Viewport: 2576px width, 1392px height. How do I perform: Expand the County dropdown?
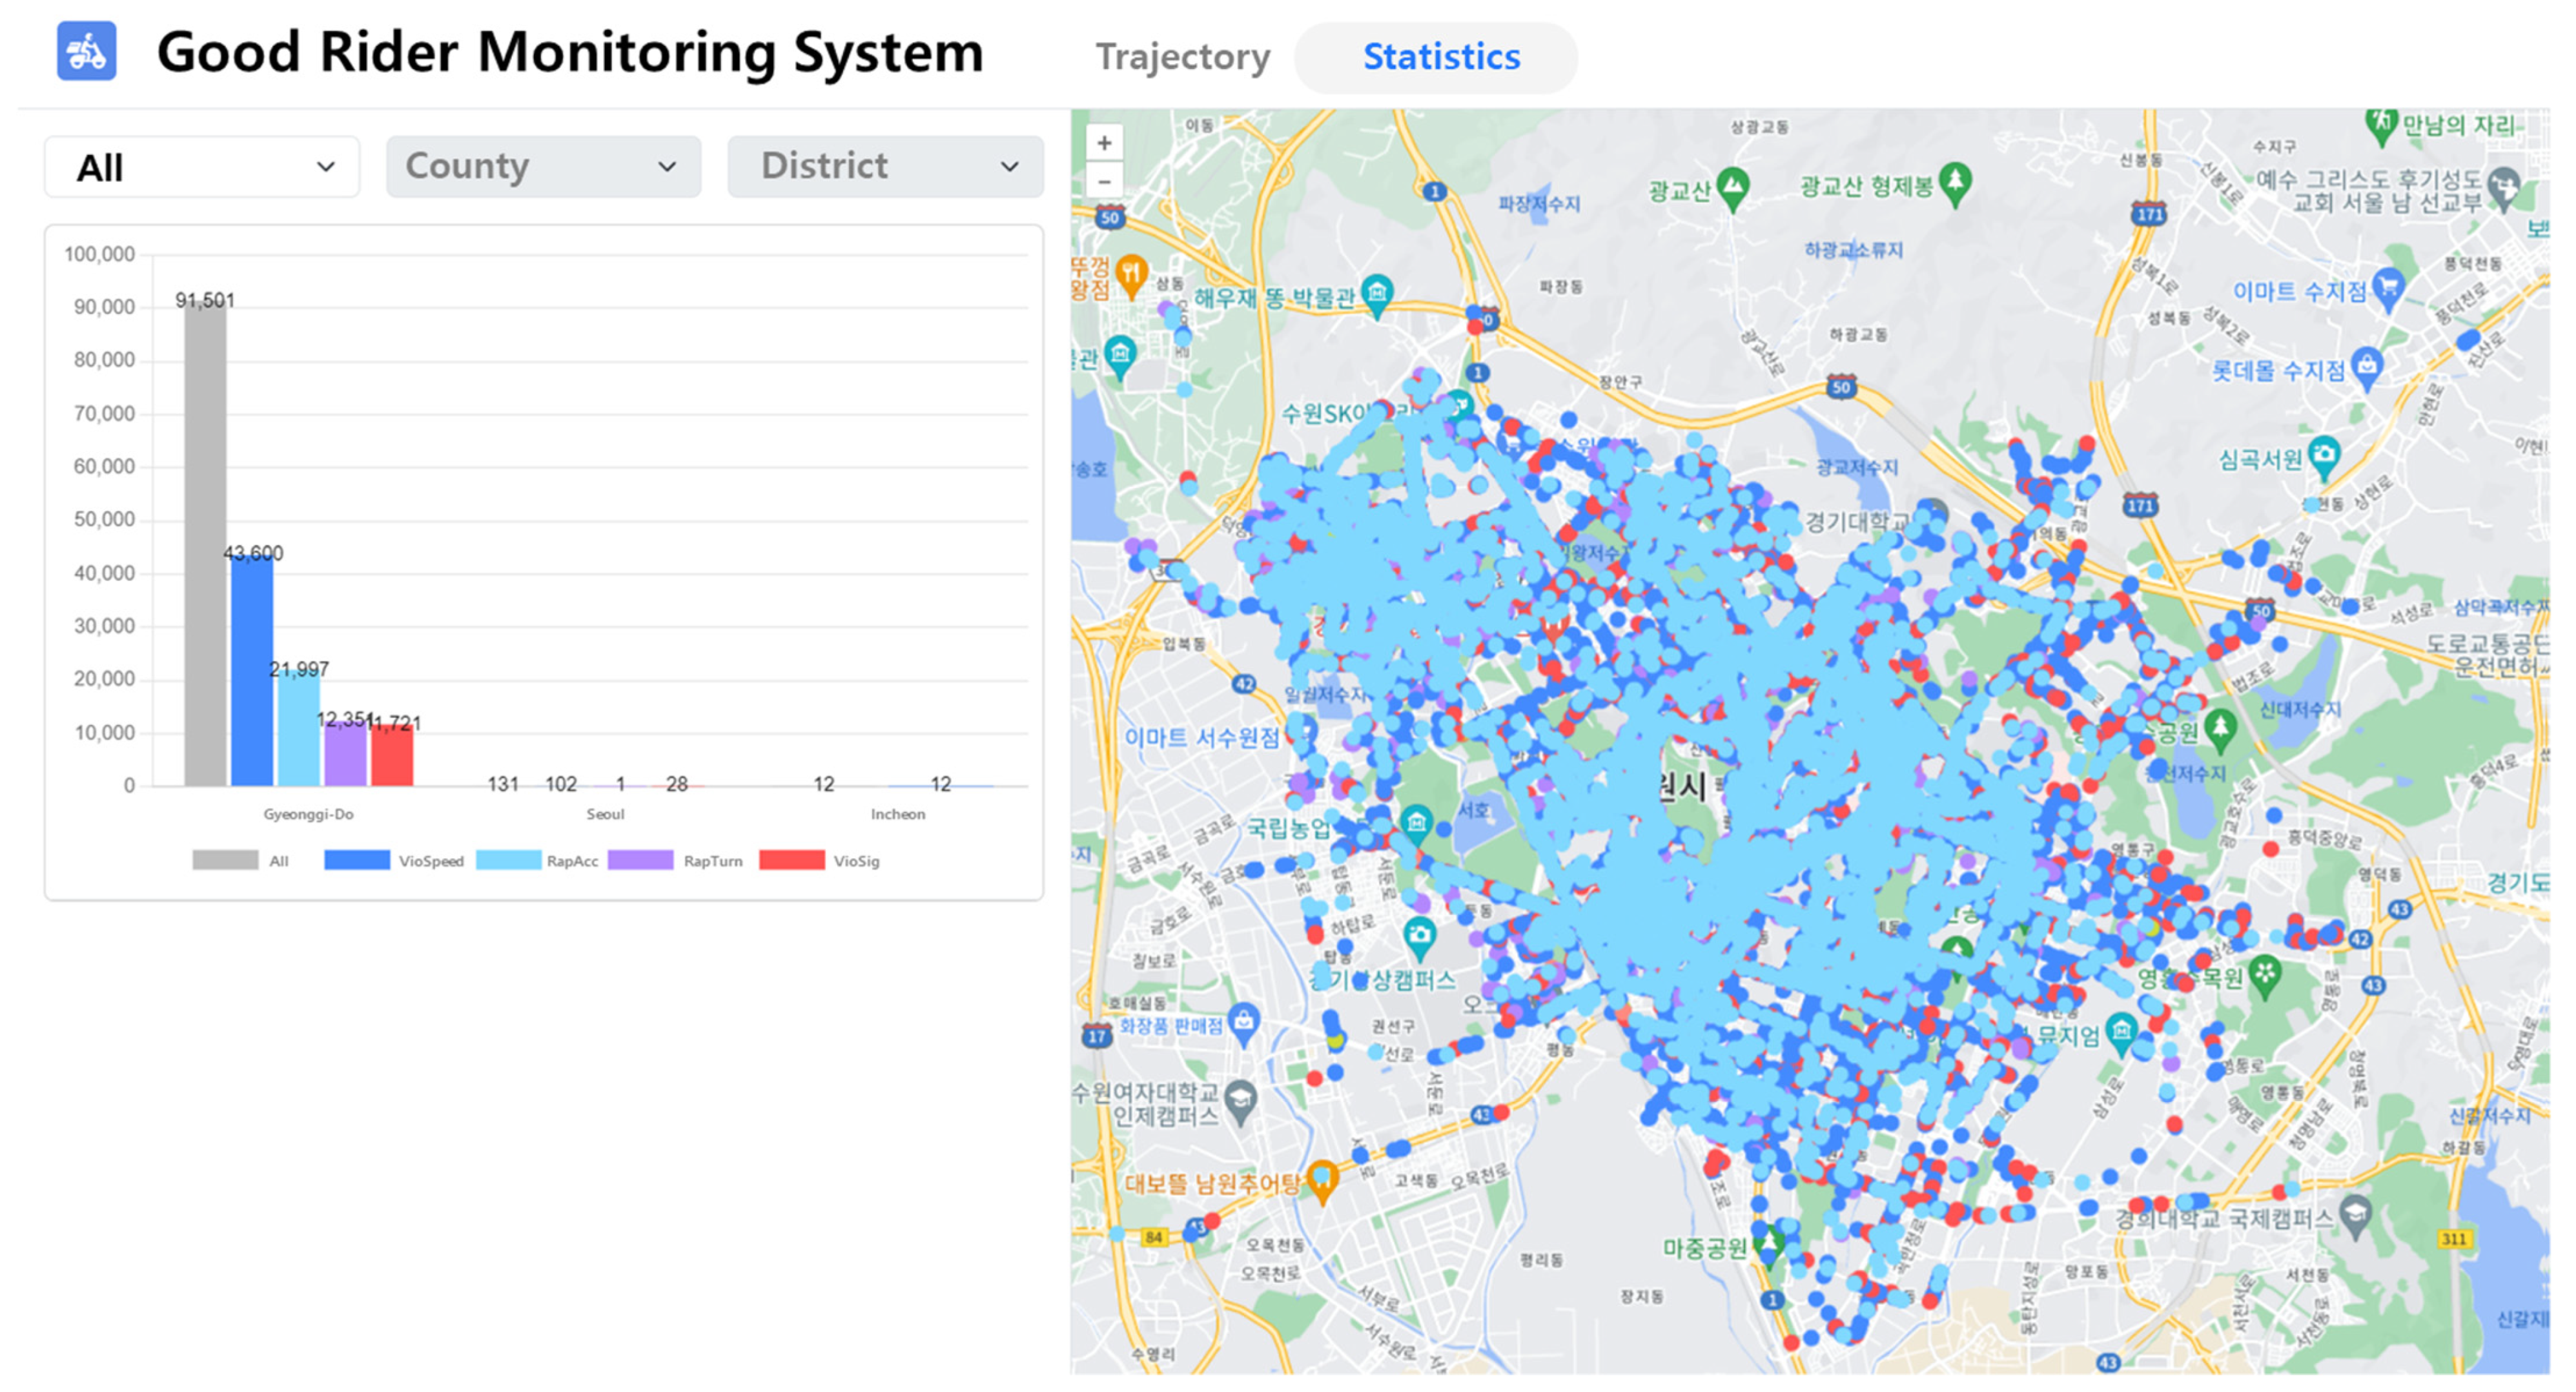point(543,167)
